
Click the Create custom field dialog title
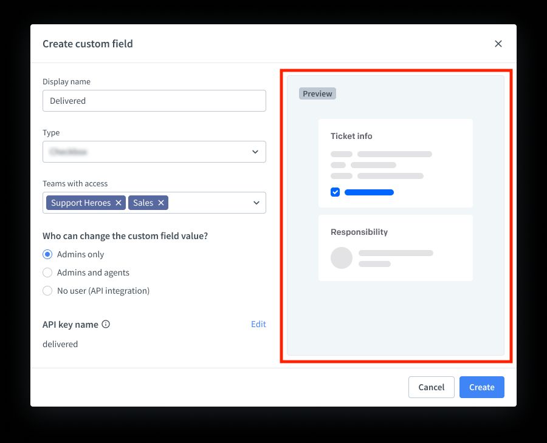(88, 44)
